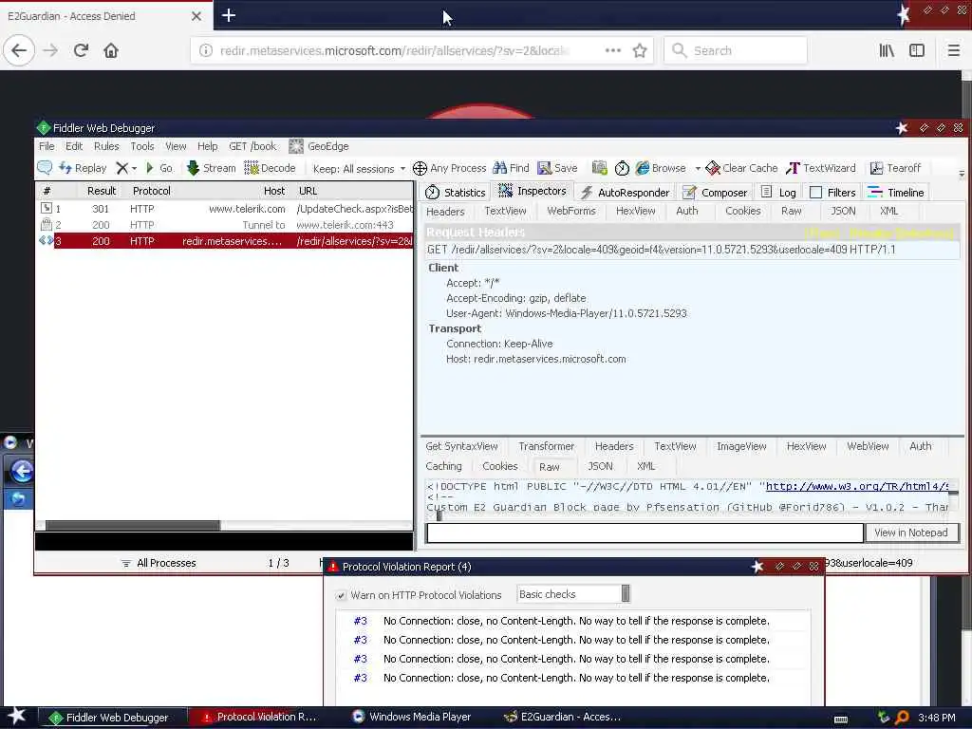
Task: Open TextWizard tool
Action: point(821,168)
